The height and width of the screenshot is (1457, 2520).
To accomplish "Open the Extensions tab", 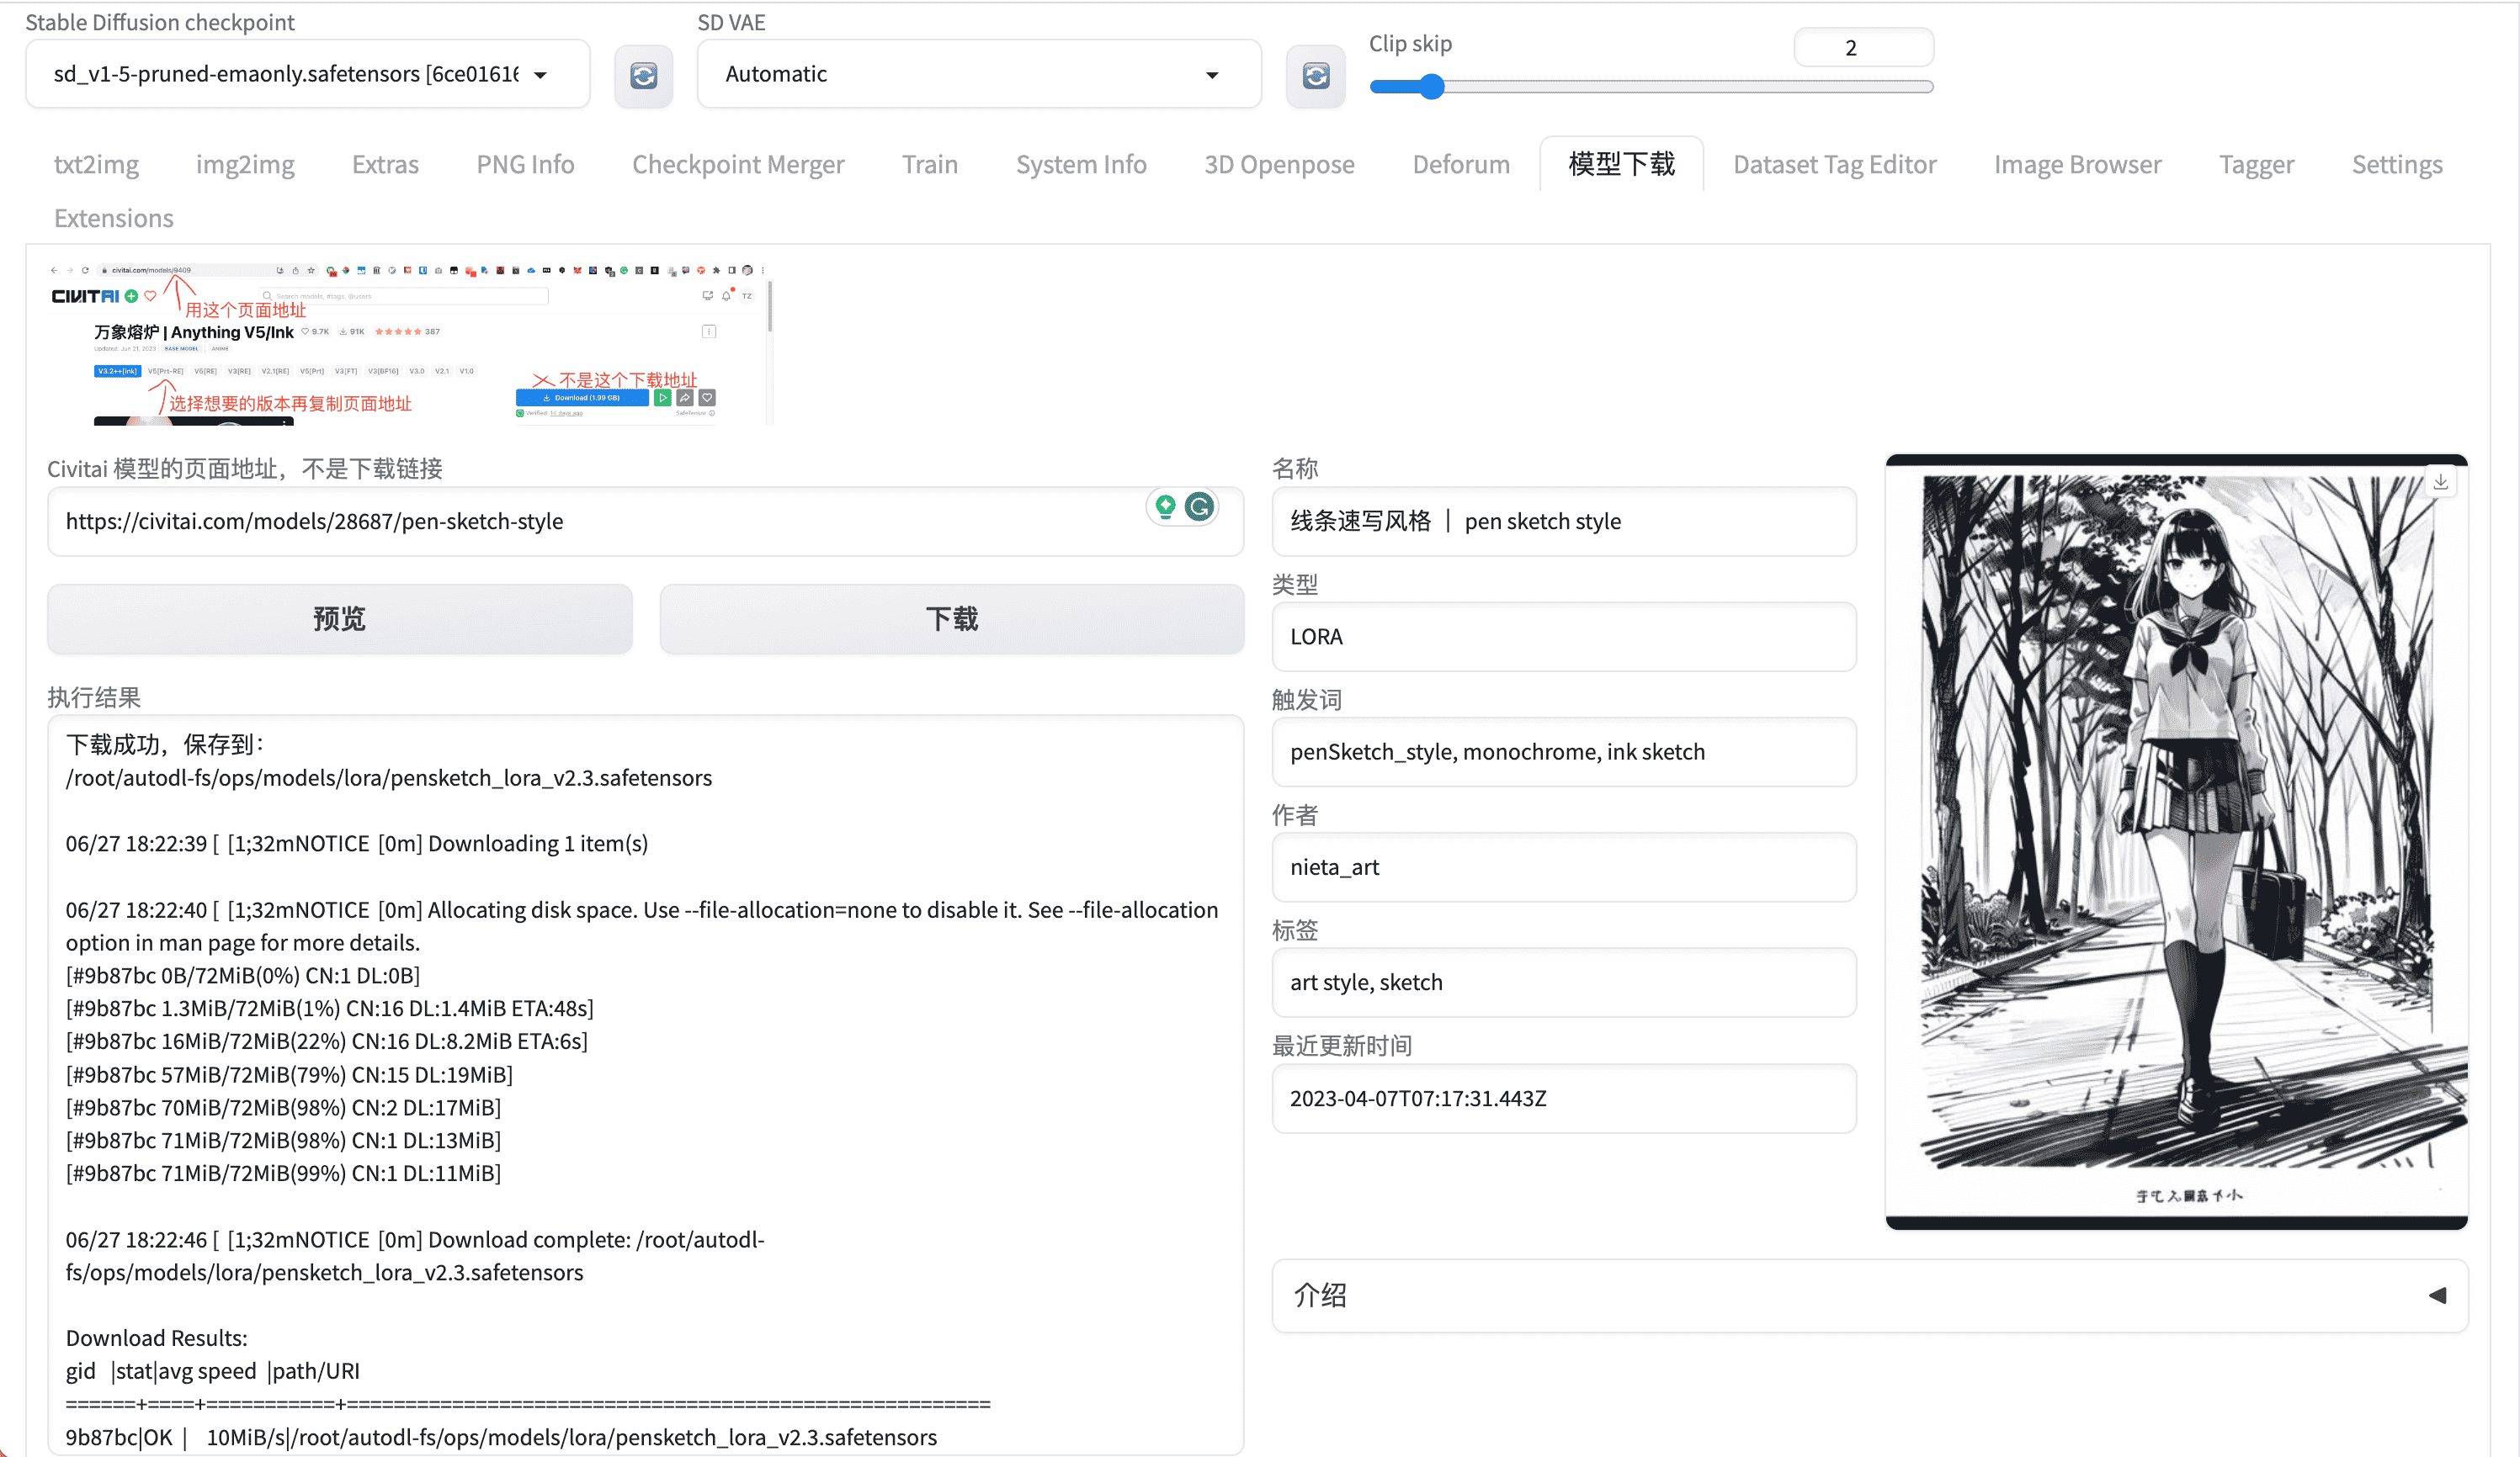I will (x=113, y=218).
